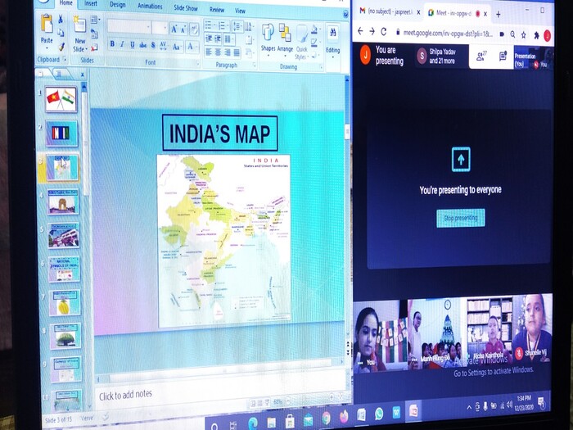
Task: Toggle text shadow formatting
Action: (153, 45)
